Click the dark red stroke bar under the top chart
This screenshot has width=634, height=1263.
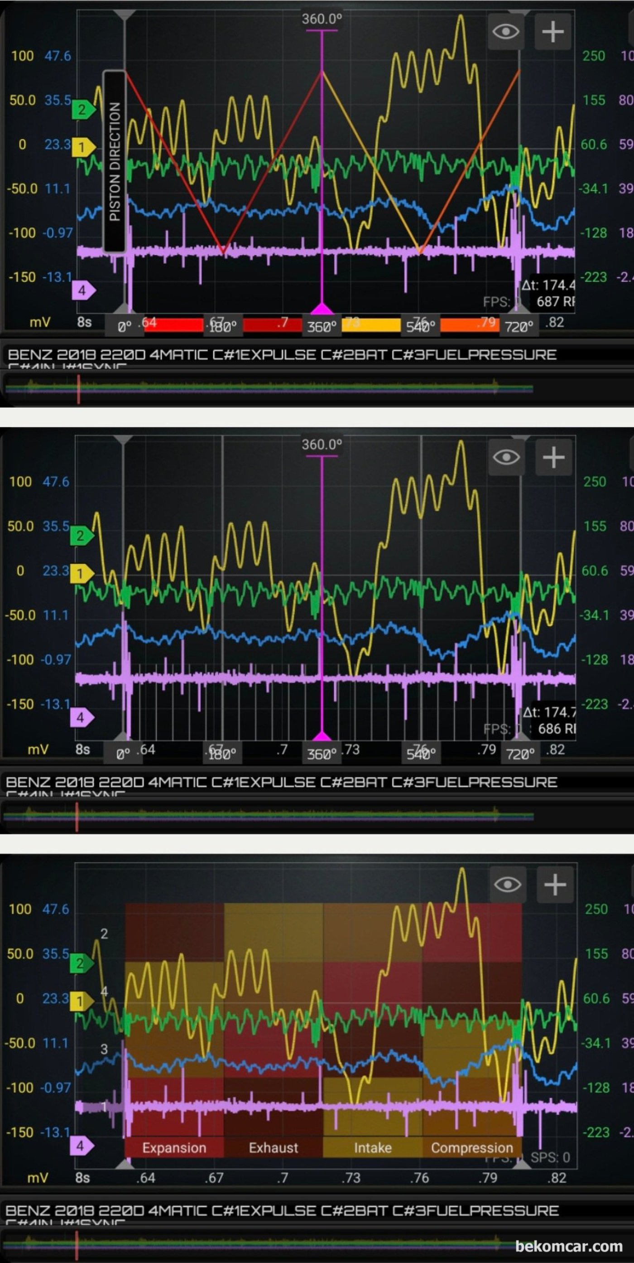point(273,324)
